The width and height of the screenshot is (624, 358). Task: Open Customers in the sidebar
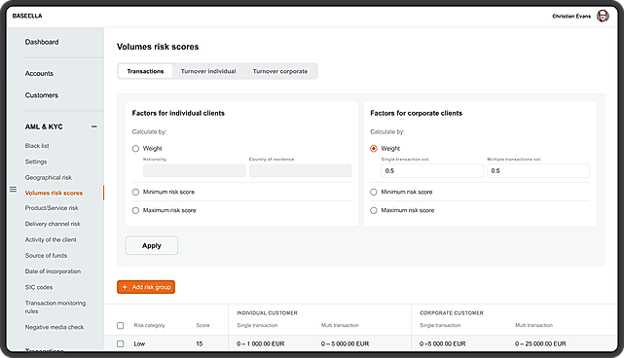click(x=42, y=95)
